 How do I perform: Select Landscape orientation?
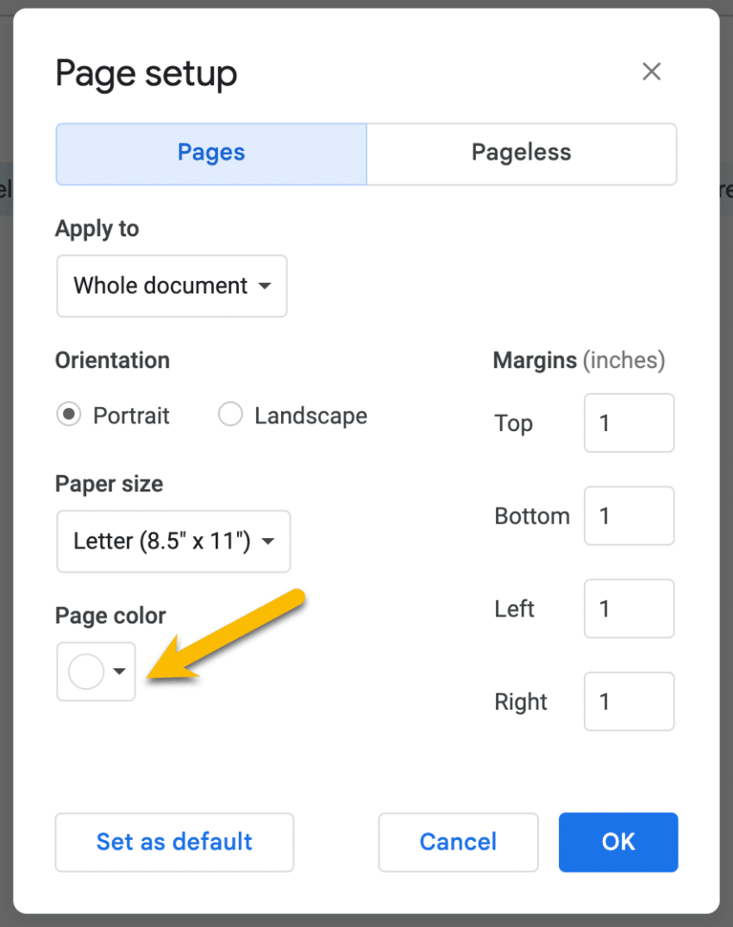point(230,415)
